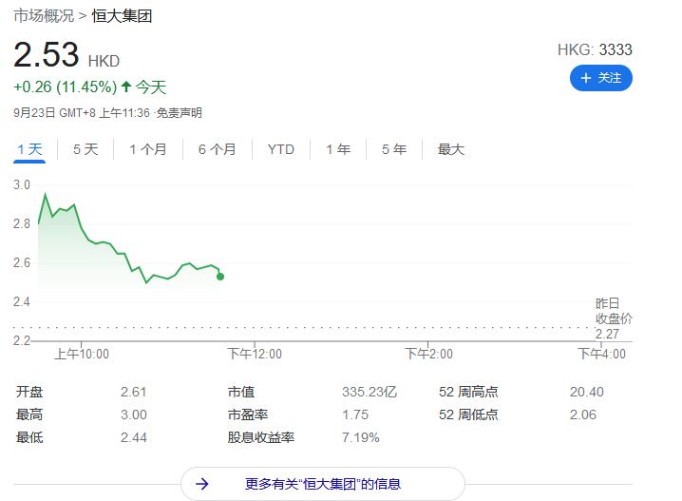Select the YTD tab

(x=281, y=149)
